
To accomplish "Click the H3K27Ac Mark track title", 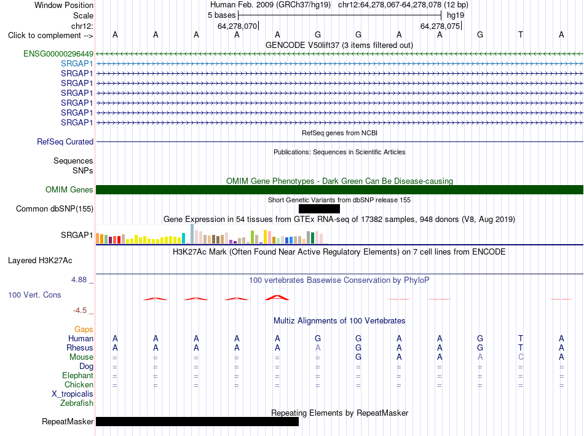I will 339,252.
